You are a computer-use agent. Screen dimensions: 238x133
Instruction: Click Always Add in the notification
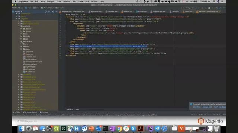pos(207,107)
